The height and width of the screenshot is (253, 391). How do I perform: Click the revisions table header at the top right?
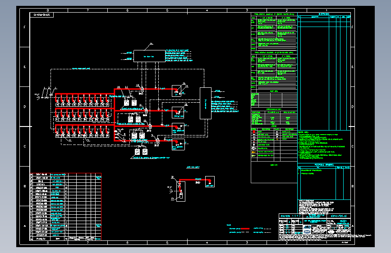[324, 14]
